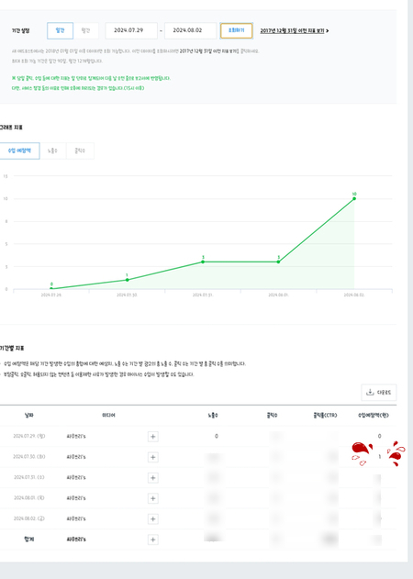Select the 수입 예정액 graph tab
The width and height of the screenshot is (413, 579).
click(x=19, y=150)
